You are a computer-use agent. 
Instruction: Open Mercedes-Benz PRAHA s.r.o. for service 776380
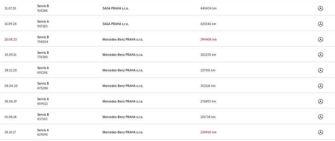click(123, 55)
